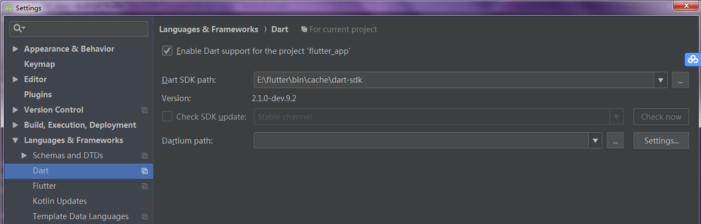Open the Dartium path dropdown arrow
This screenshot has height=224, width=701.
(x=595, y=141)
